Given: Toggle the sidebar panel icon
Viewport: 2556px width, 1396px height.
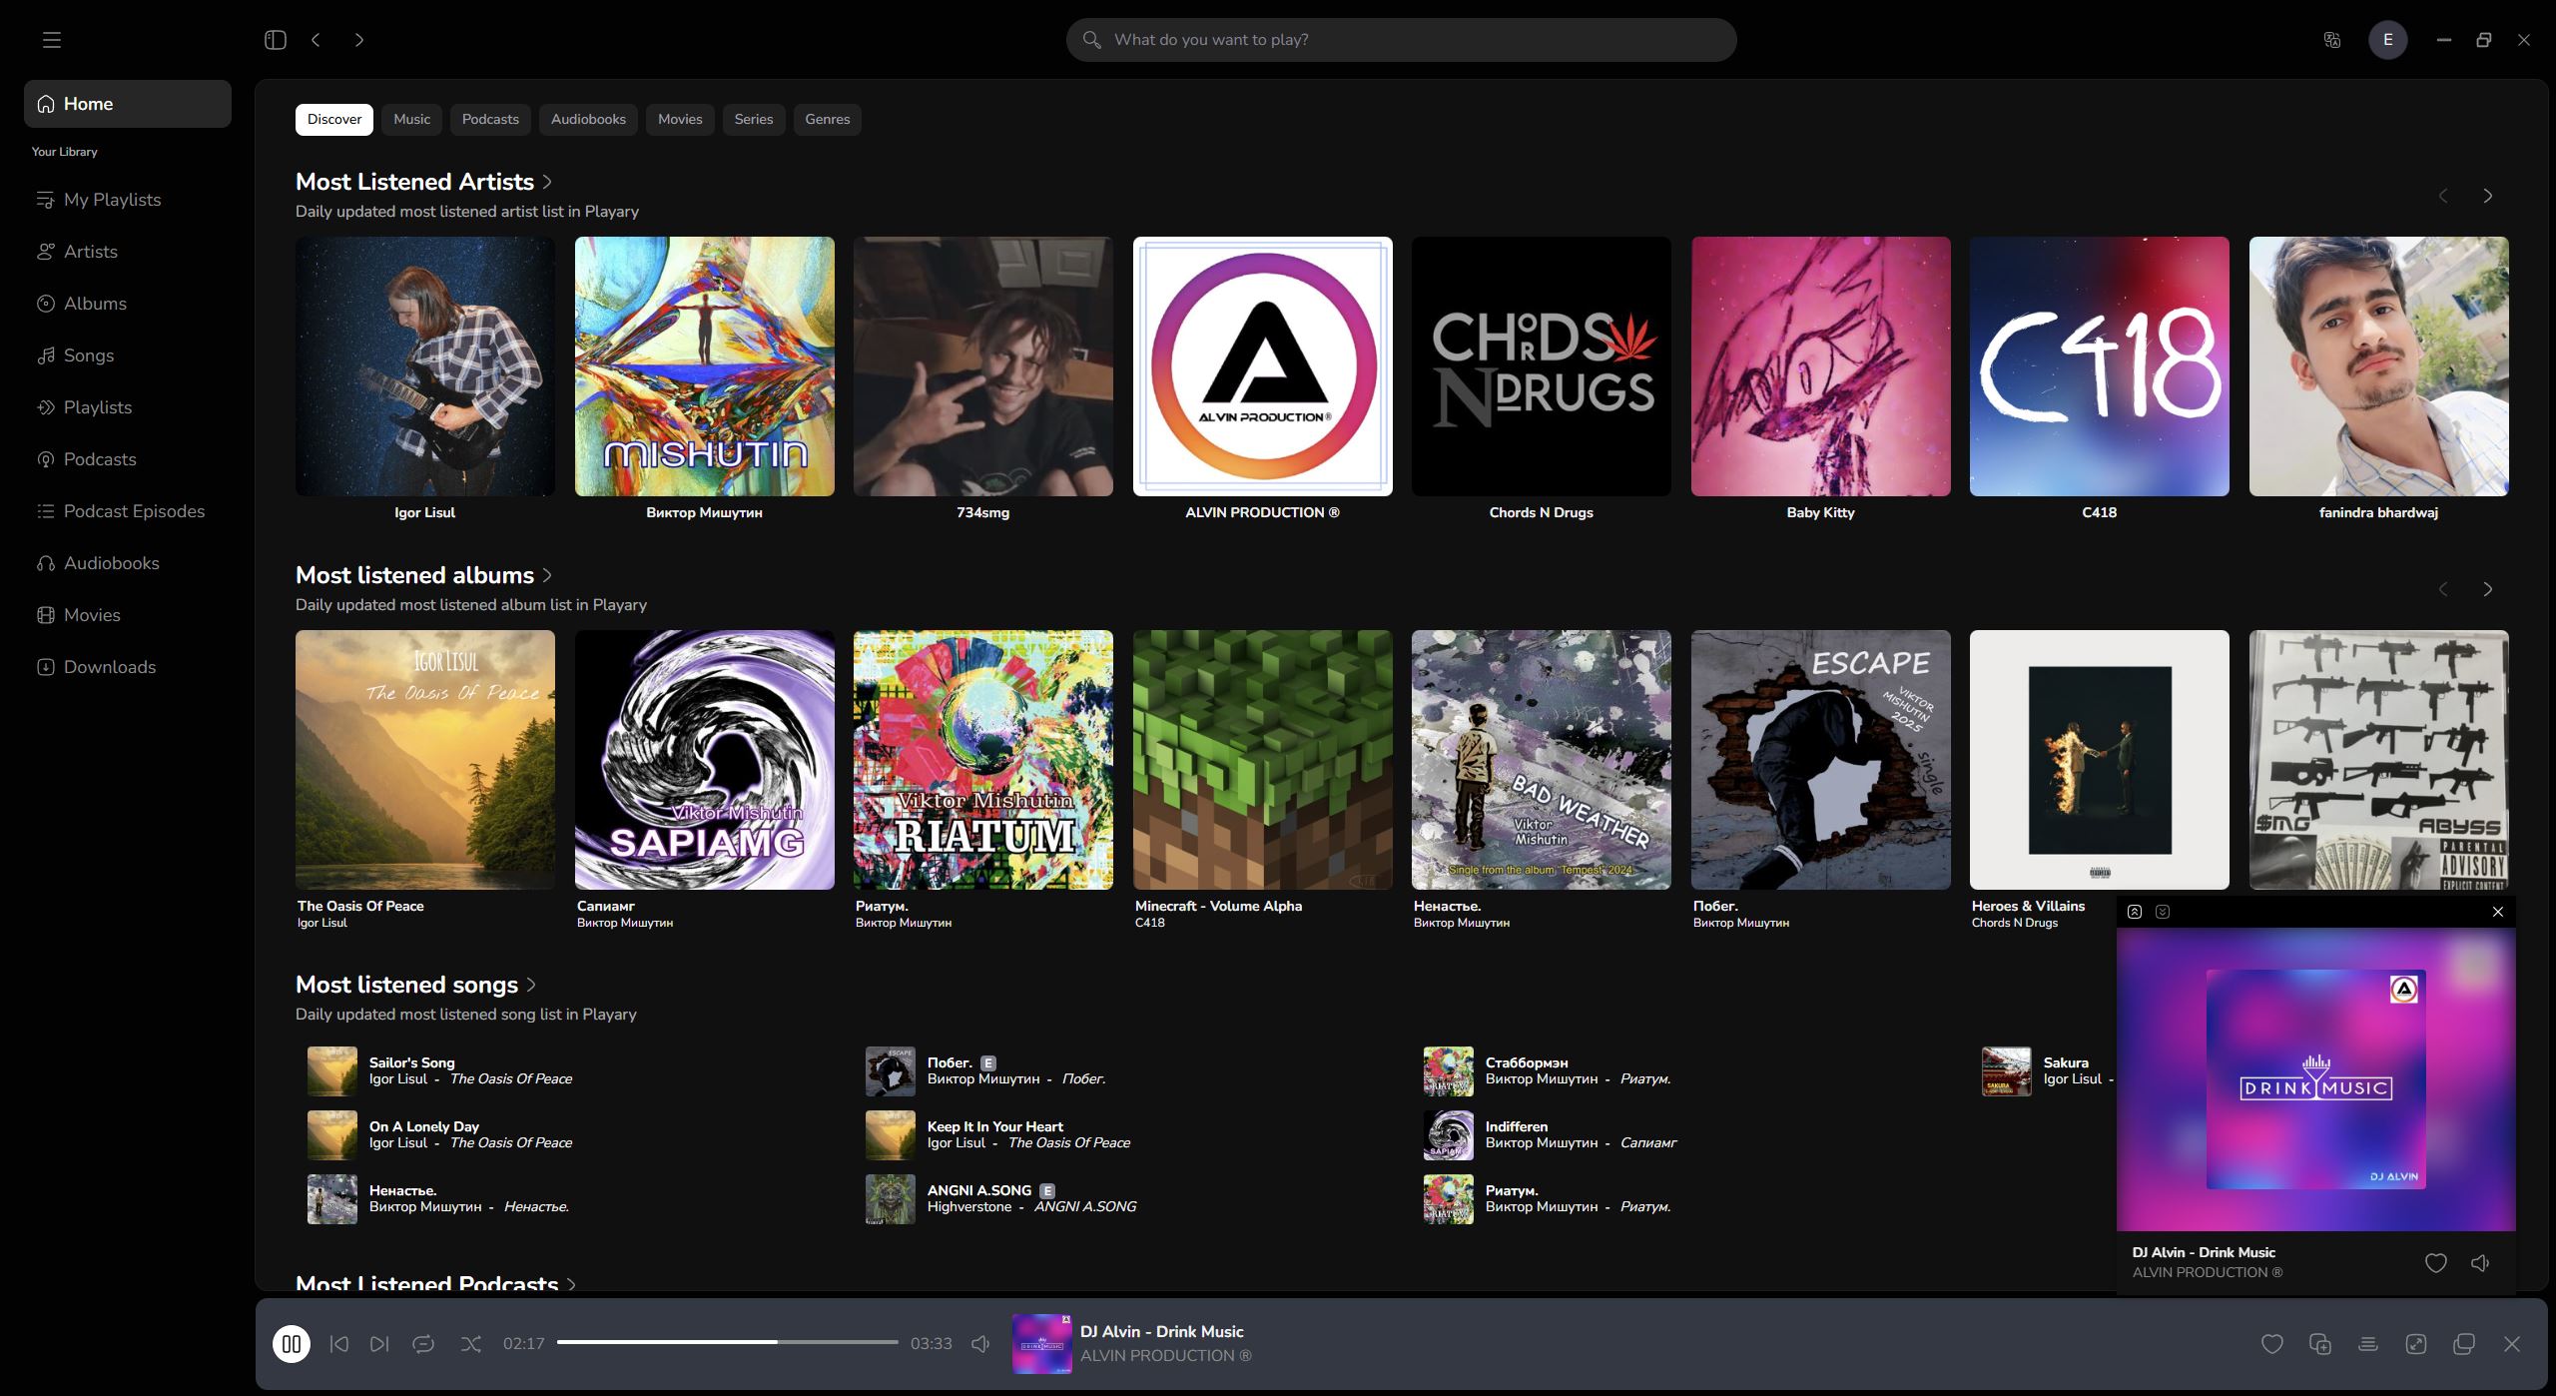Looking at the screenshot, I should (x=276, y=40).
